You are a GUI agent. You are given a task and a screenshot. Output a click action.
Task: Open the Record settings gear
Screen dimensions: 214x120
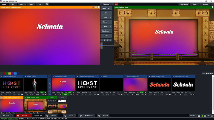tap(18, 116)
